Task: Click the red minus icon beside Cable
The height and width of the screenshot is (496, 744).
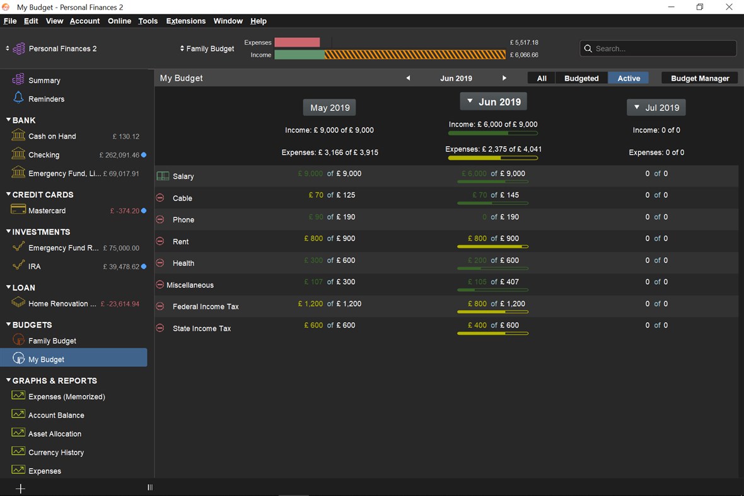Action: click(160, 198)
